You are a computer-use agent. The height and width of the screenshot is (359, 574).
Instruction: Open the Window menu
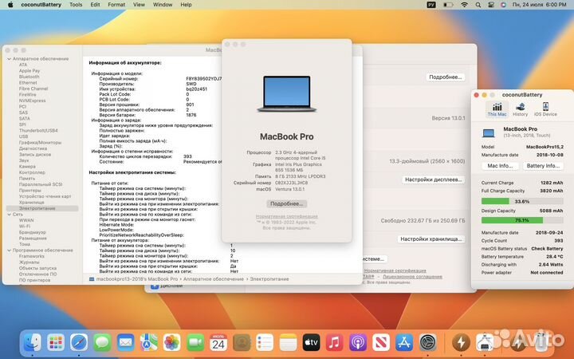point(163,5)
